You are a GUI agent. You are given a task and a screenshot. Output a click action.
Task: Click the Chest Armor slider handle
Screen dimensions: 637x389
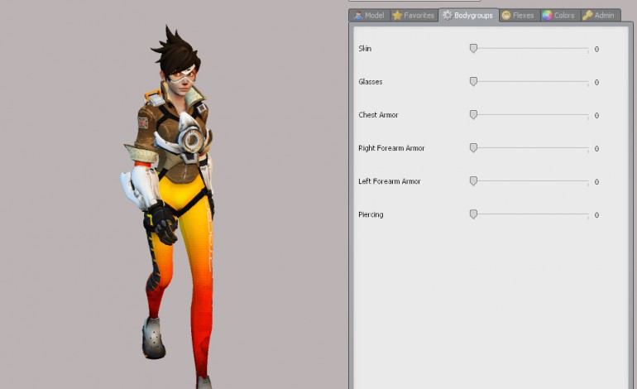(x=473, y=115)
